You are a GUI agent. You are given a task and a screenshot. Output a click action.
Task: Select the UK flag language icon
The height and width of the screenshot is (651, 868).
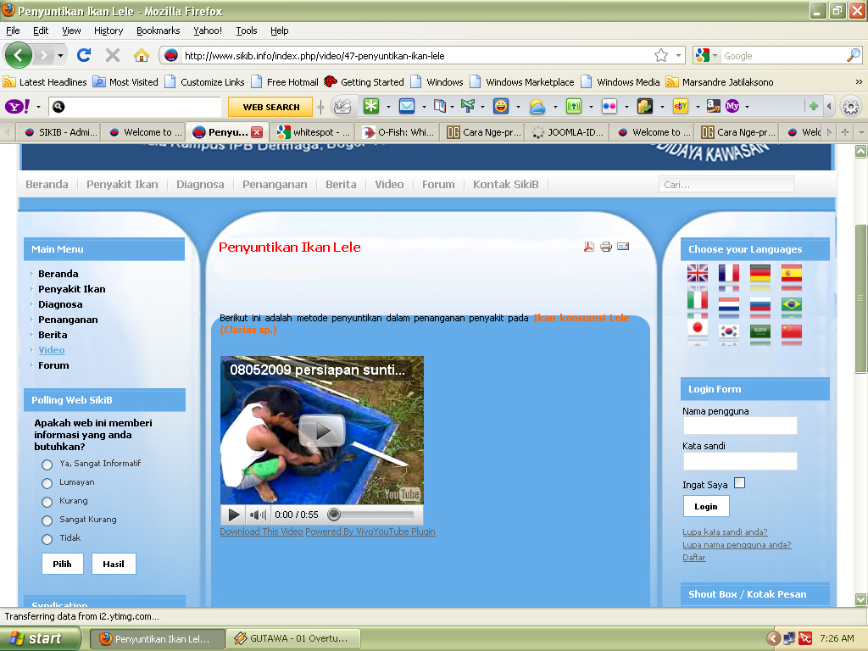(x=697, y=274)
